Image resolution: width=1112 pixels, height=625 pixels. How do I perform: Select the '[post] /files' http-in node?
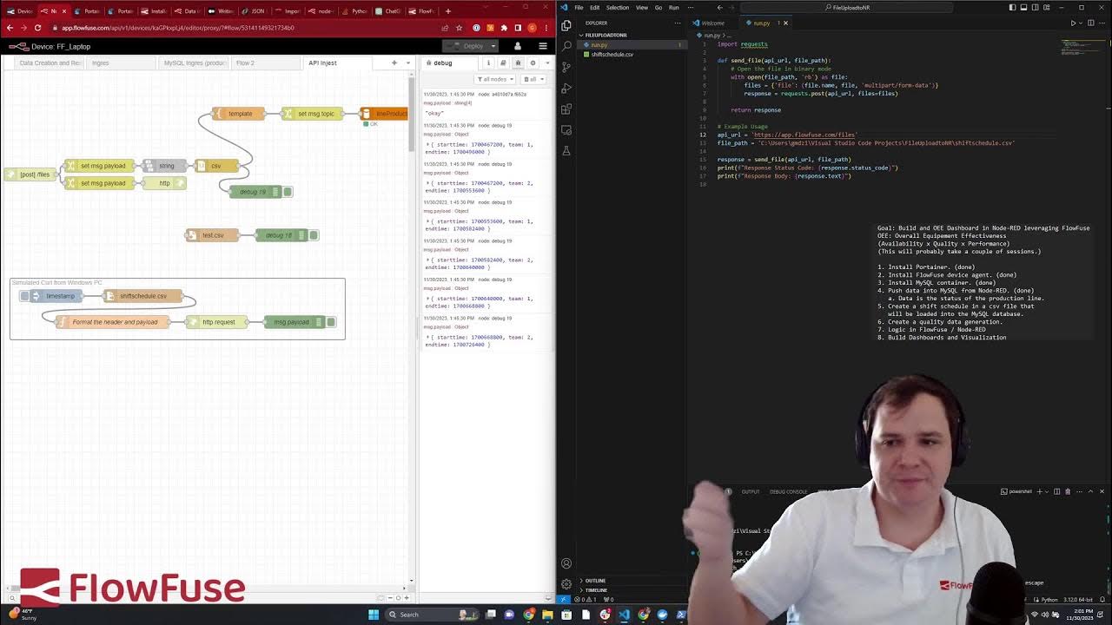point(30,174)
